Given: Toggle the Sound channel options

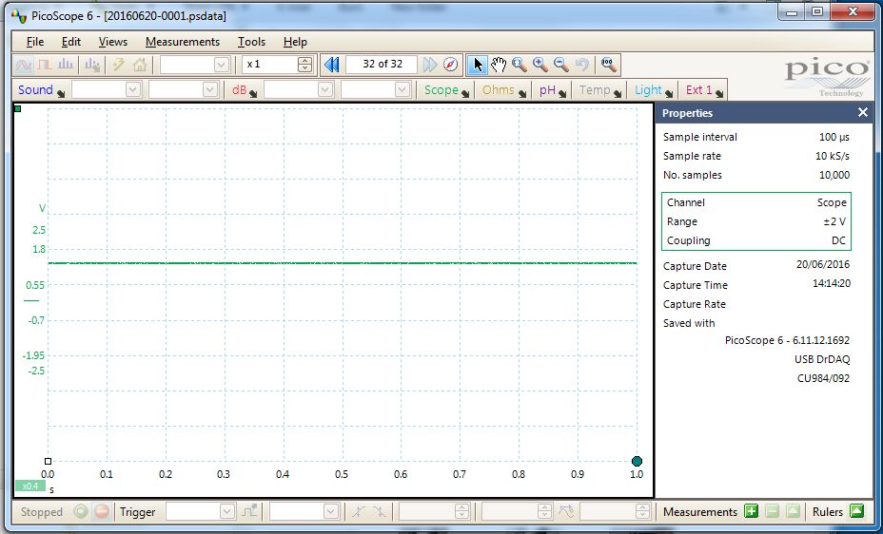Looking at the screenshot, I should [x=41, y=90].
